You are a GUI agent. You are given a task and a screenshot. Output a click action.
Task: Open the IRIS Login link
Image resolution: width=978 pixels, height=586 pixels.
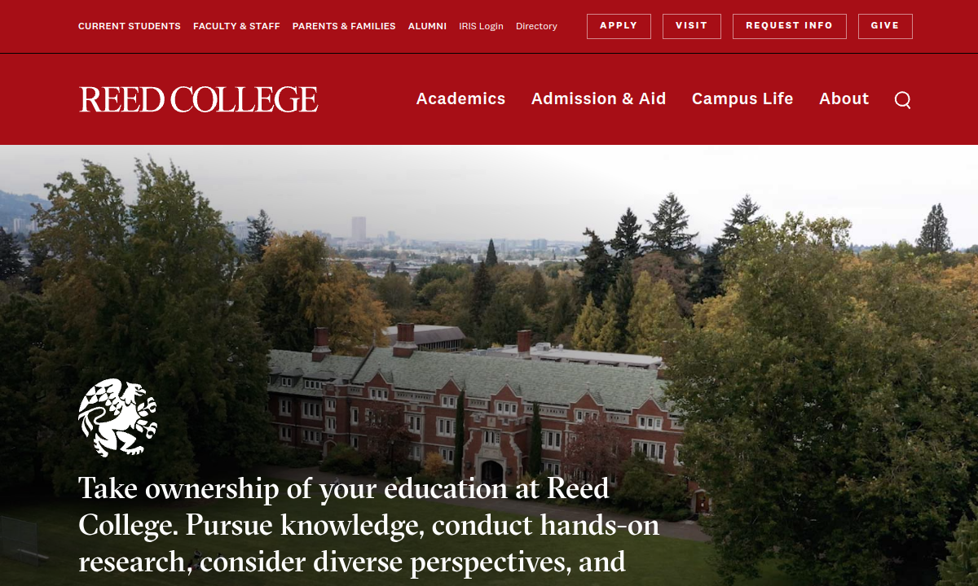[481, 26]
